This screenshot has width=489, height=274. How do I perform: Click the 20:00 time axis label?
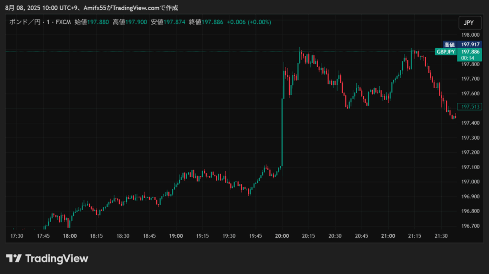click(x=282, y=236)
